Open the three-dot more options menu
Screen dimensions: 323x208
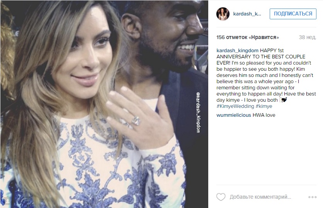312,197
